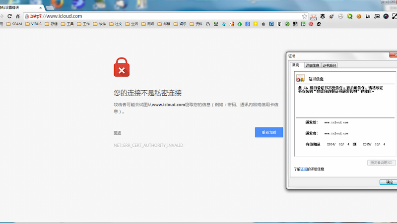Reload the page with the refresh icon
Viewport: 397px width, 223px height.
pyautogui.click(x=9, y=16)
